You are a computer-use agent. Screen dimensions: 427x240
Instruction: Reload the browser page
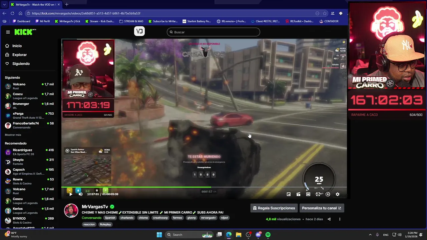(x=12, y=13)
